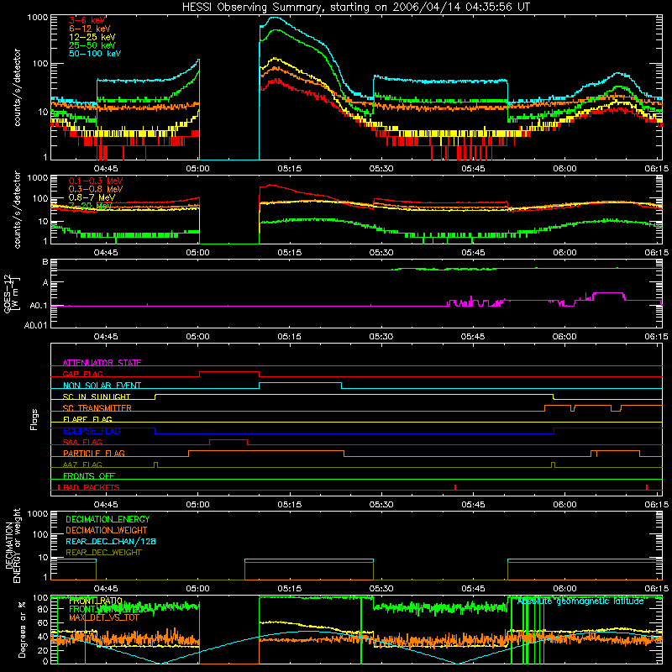Select the 'ECLIPSE_FLAG' flag label
672x672 pixels.
point(92,431)
